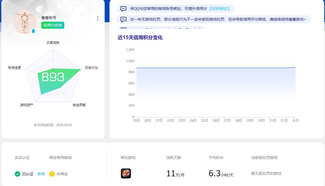Select the 游戏资产 radar chart label

pyautogui.click(x=27, y=105)
